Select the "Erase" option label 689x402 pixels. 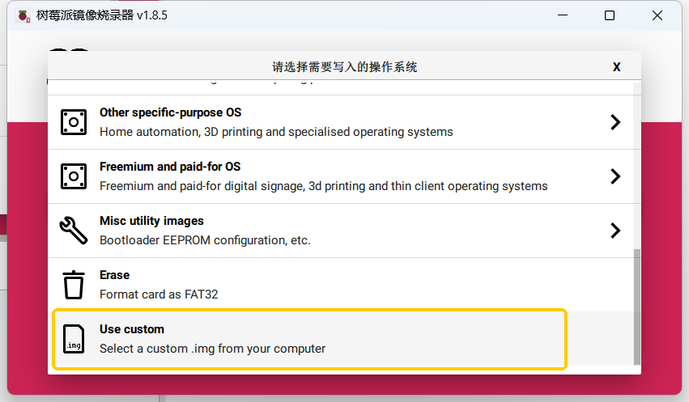point(114,275)
